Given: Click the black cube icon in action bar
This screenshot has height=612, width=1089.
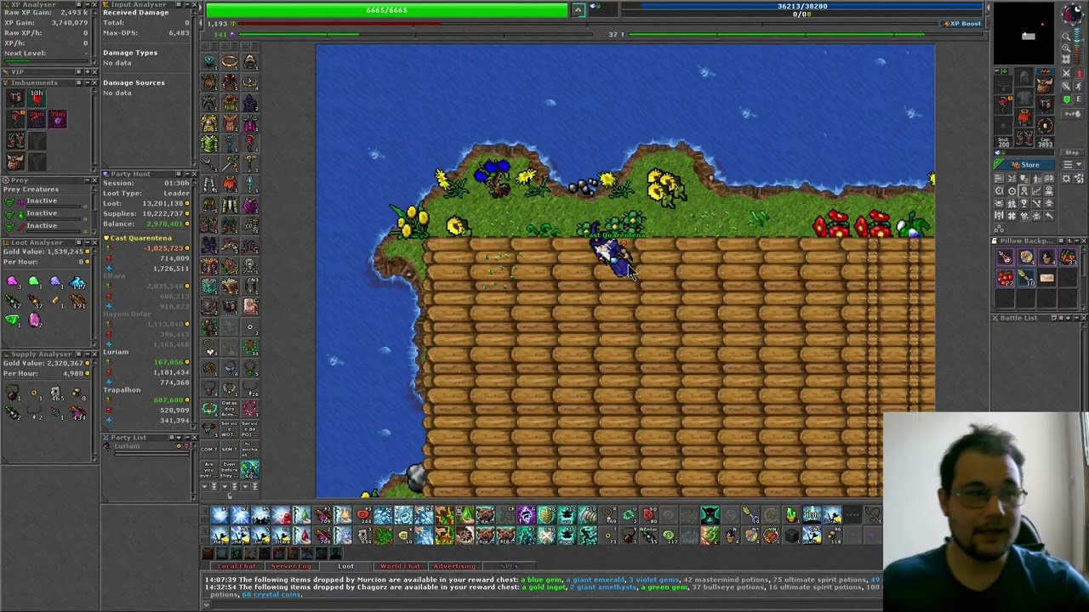Looking at the screenshot, I should point(791,535).
